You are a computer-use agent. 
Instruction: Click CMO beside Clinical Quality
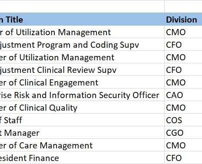(x=183, y=107)
